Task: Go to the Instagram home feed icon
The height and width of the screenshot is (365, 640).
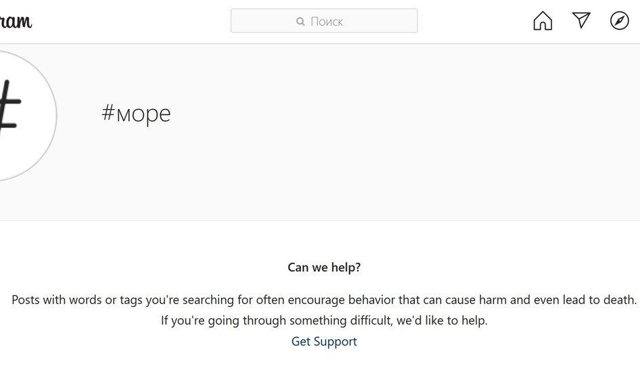Action: point(542,21)
